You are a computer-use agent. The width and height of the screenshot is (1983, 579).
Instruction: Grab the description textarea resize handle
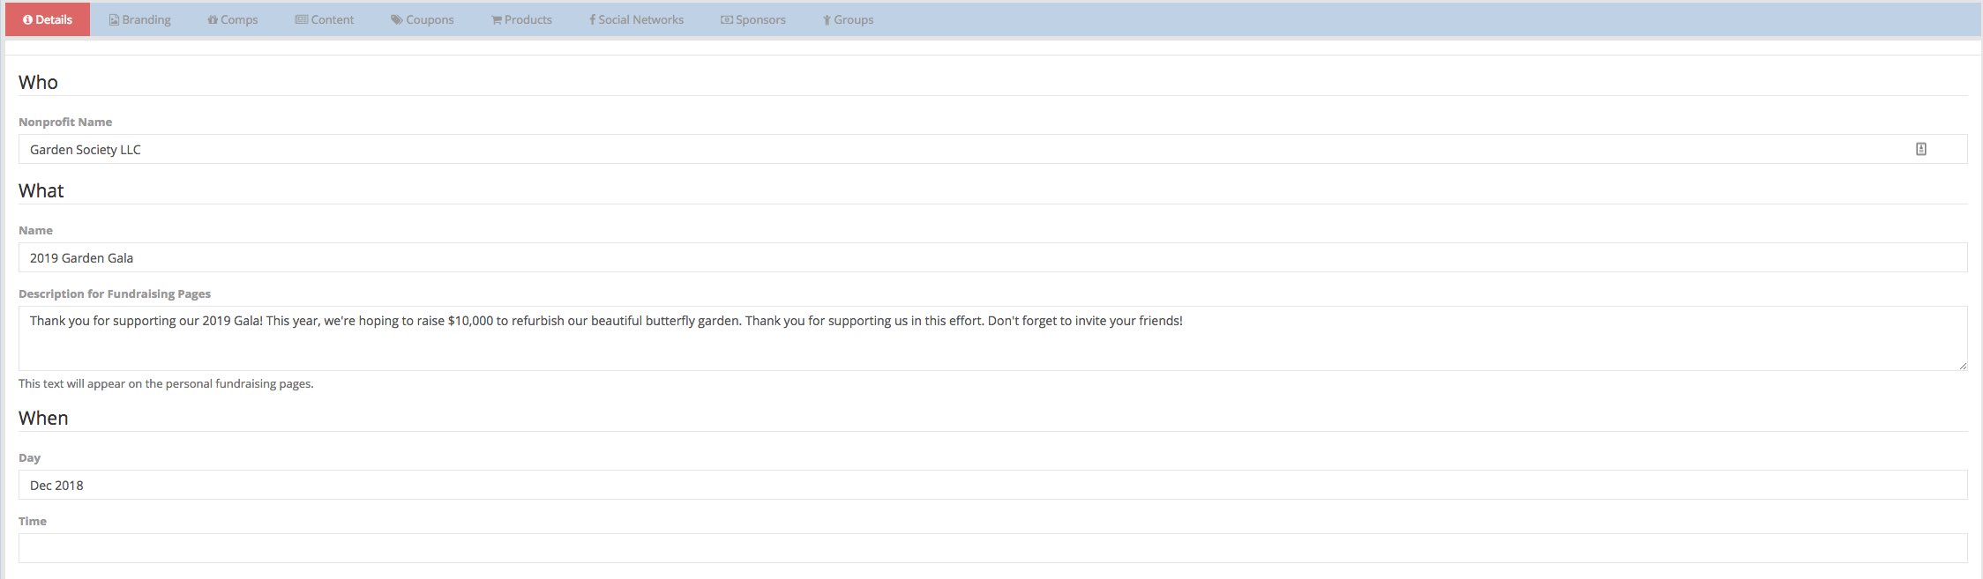coord(1962,365)
